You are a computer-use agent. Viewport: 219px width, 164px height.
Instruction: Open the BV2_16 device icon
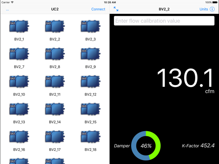(x=19, y=137)
